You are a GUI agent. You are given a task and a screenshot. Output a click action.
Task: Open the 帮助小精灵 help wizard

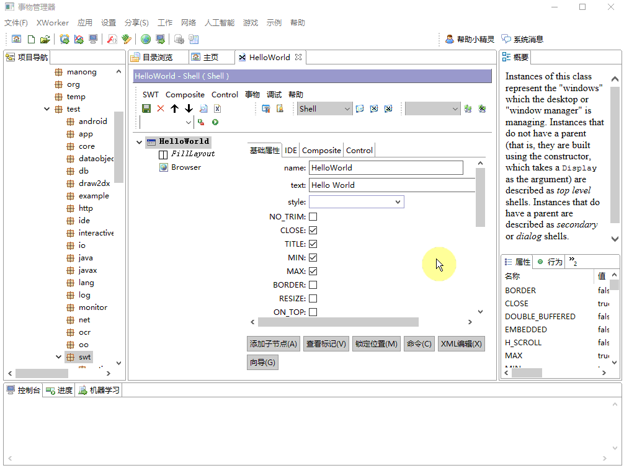pyautogui.click(x=470, y=39)
